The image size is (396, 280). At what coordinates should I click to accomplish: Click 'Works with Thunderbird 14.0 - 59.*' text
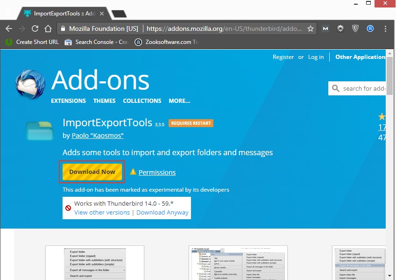124,203
